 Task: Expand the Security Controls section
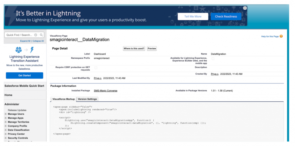[x=5, y=138]
